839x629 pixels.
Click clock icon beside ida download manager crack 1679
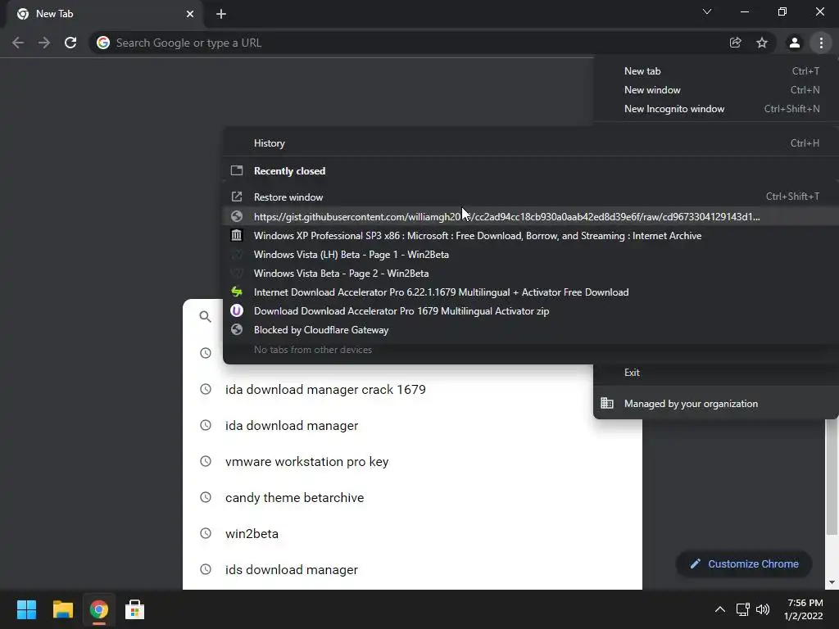click(x=206, y=389)
